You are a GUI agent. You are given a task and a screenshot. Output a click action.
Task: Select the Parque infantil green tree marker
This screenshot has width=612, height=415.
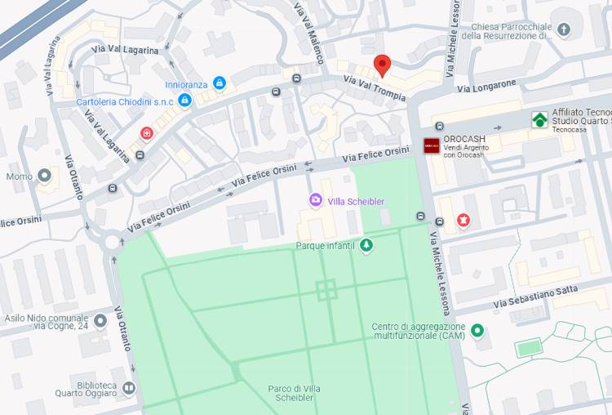[x=366, y=245]
